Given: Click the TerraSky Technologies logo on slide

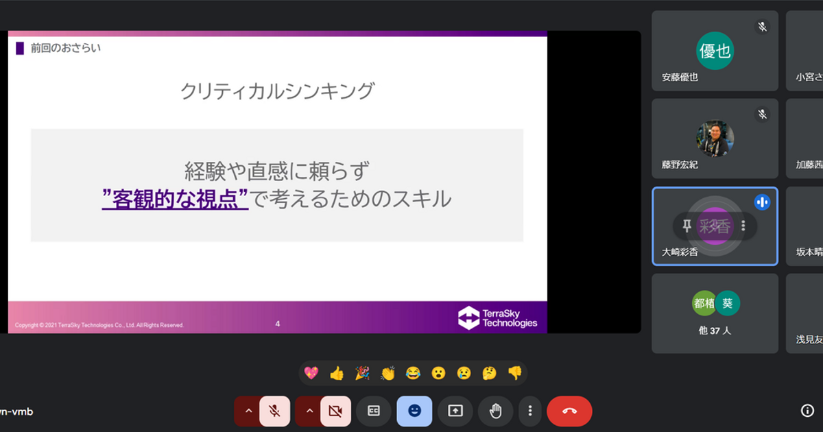Looking at the screenshot, I should point(498,318).
